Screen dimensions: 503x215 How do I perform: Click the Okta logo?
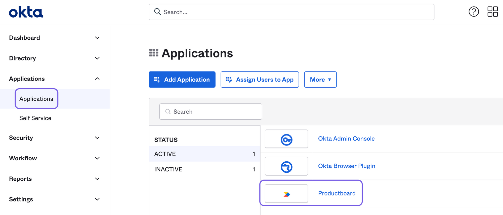26,12
